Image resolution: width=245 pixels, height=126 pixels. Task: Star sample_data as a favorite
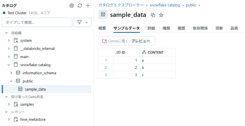pos(161,15)
